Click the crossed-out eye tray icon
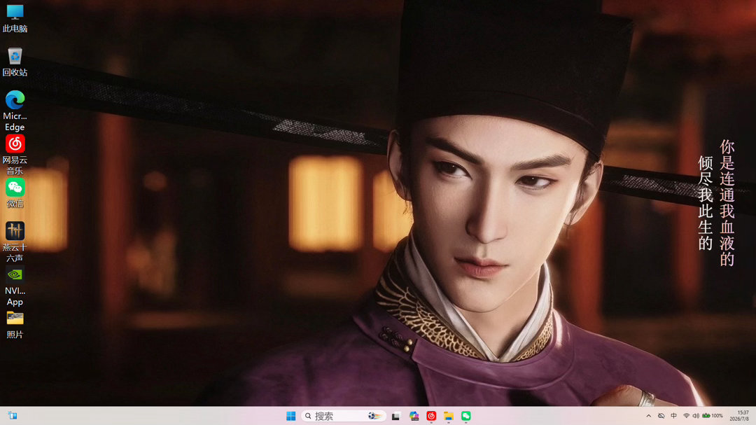 (661, 416)
